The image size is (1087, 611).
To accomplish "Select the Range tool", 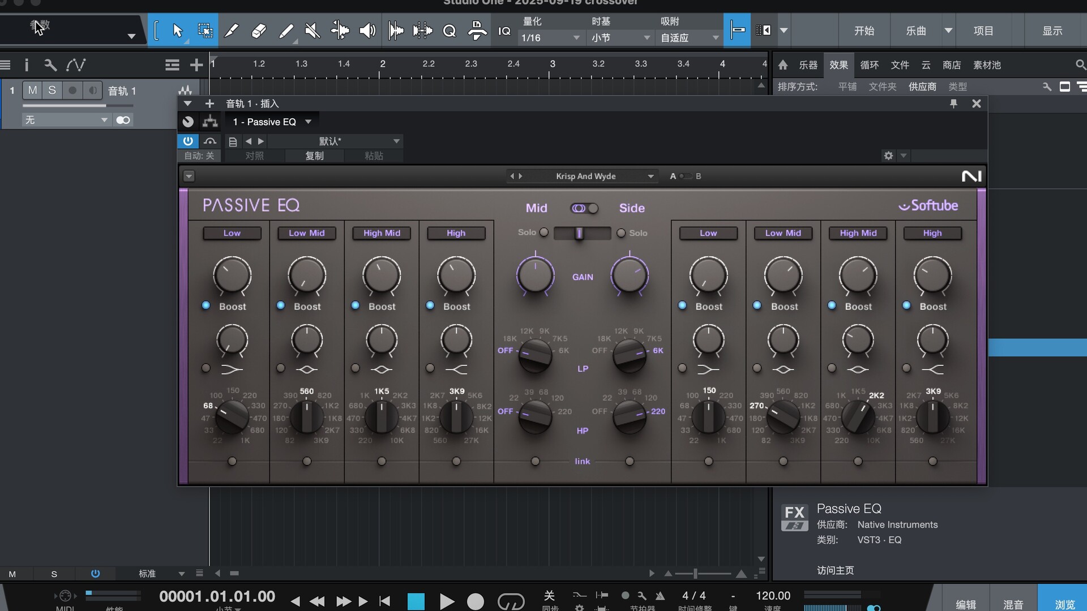I will 205,31.
